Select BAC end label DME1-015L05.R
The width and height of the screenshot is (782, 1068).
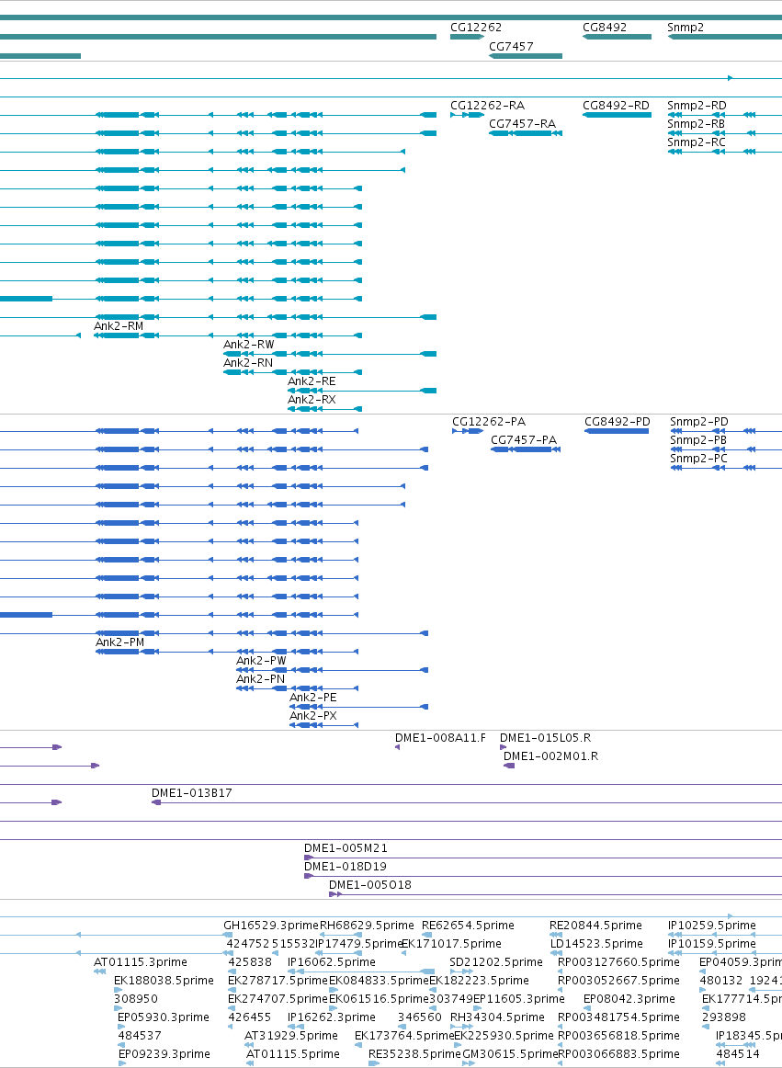coord(546,738)
